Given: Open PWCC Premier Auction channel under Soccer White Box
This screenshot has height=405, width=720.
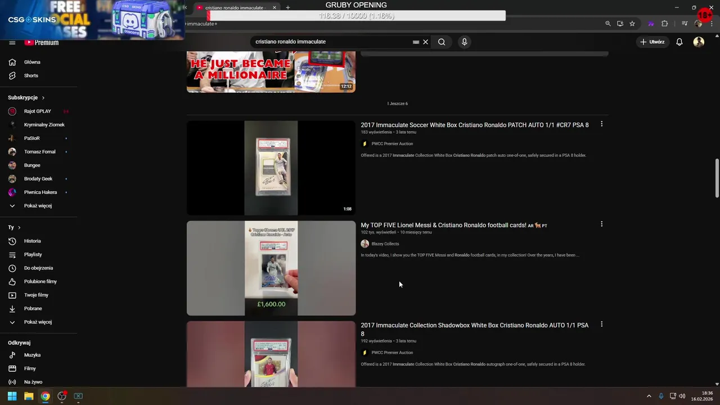Looking at the screenshot, I should [392, 143].
